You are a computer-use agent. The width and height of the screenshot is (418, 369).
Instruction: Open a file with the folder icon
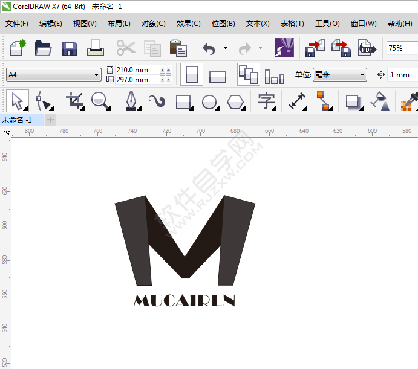coord(43,48)
